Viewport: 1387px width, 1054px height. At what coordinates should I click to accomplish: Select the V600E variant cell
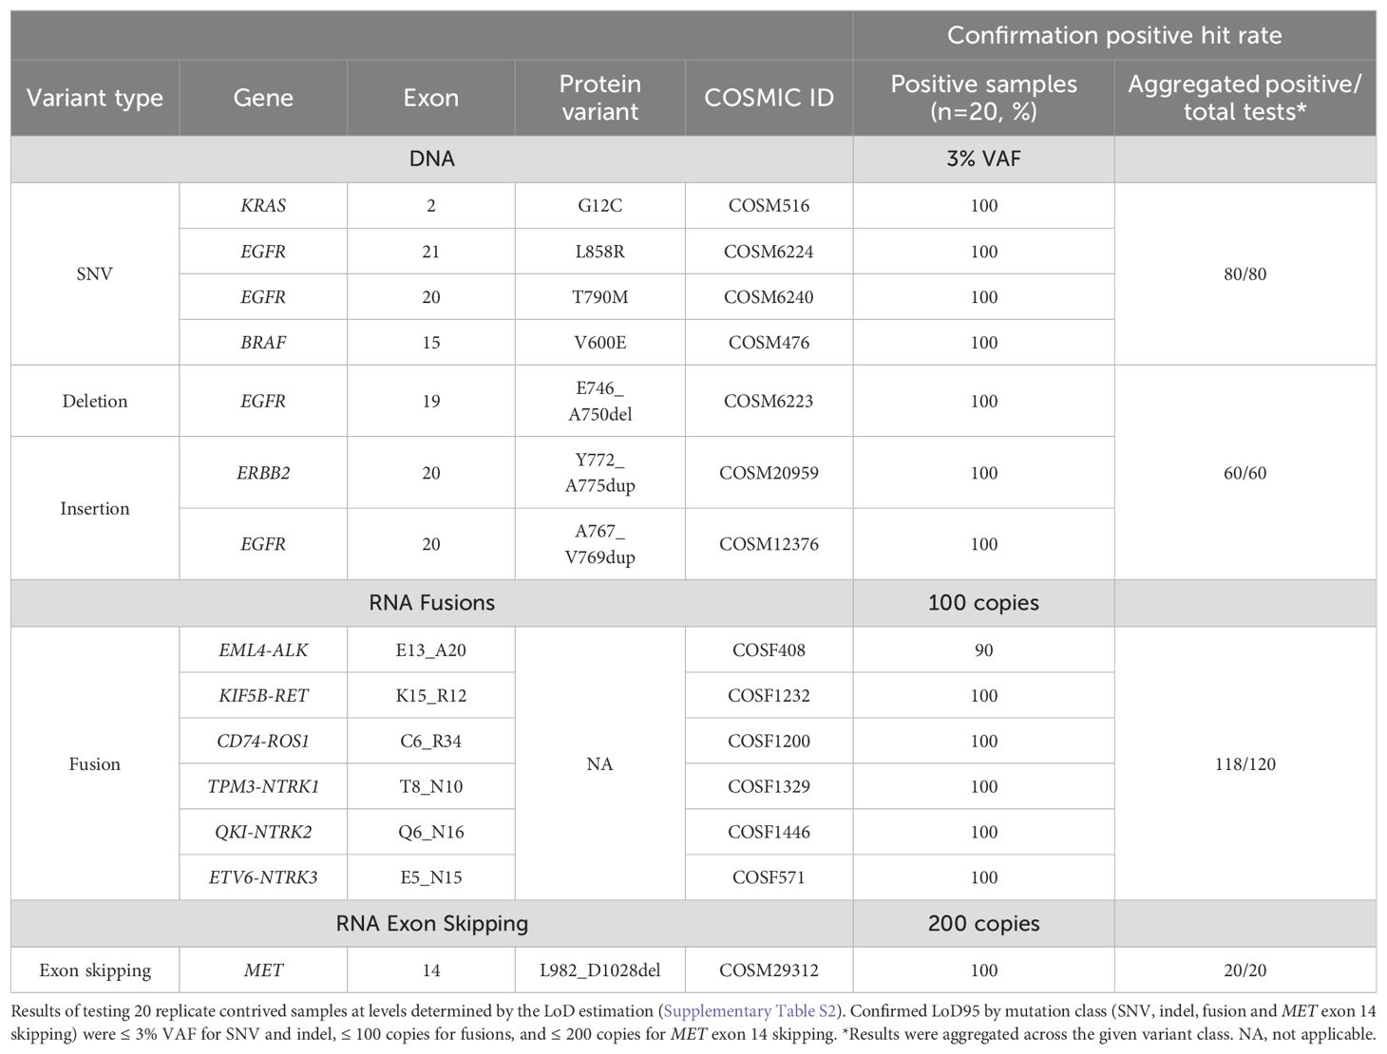pyautogui.click(x=599, y=343)
